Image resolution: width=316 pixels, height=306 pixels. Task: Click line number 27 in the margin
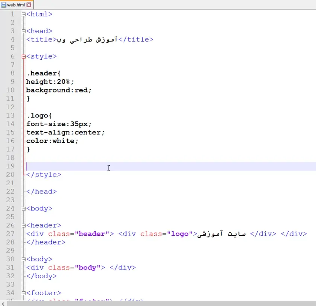pos(11,234)
